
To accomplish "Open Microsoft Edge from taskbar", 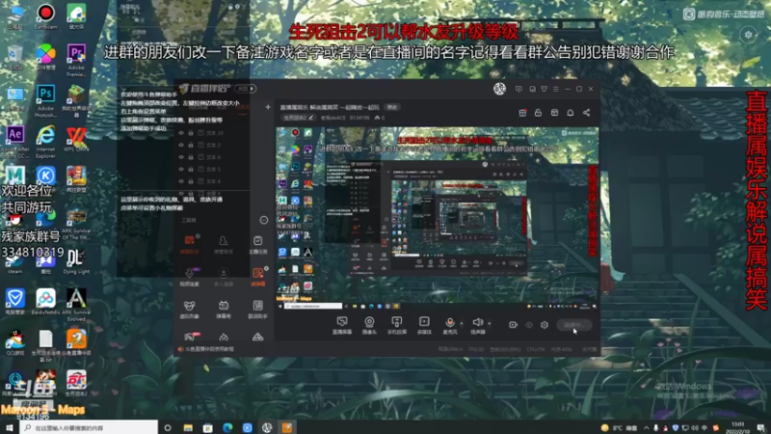I will click(227, 428).
